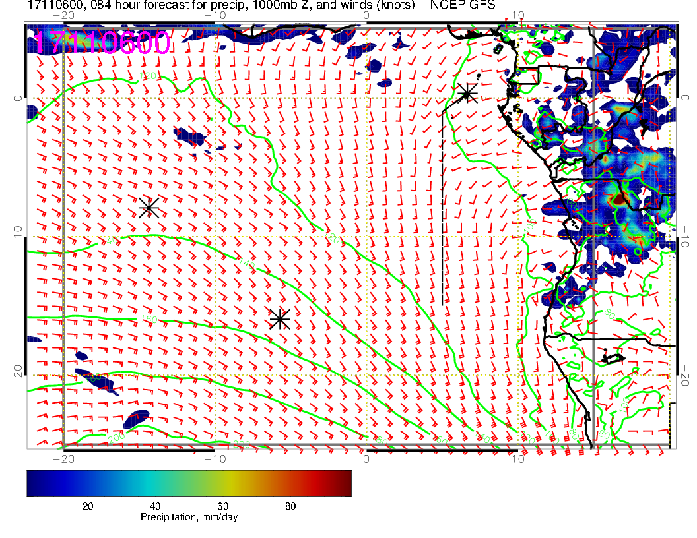The height and width of the screenshot is (538, 697).
Task: Click the -20 label on bottom axis
Action: coord(63,459)
